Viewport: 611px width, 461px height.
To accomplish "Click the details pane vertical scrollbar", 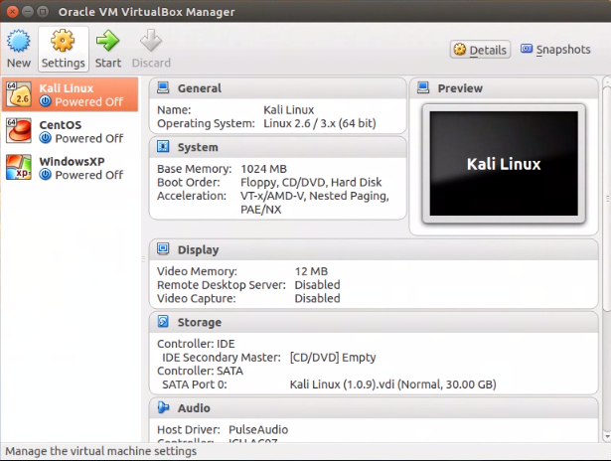I will coord(606,199).
